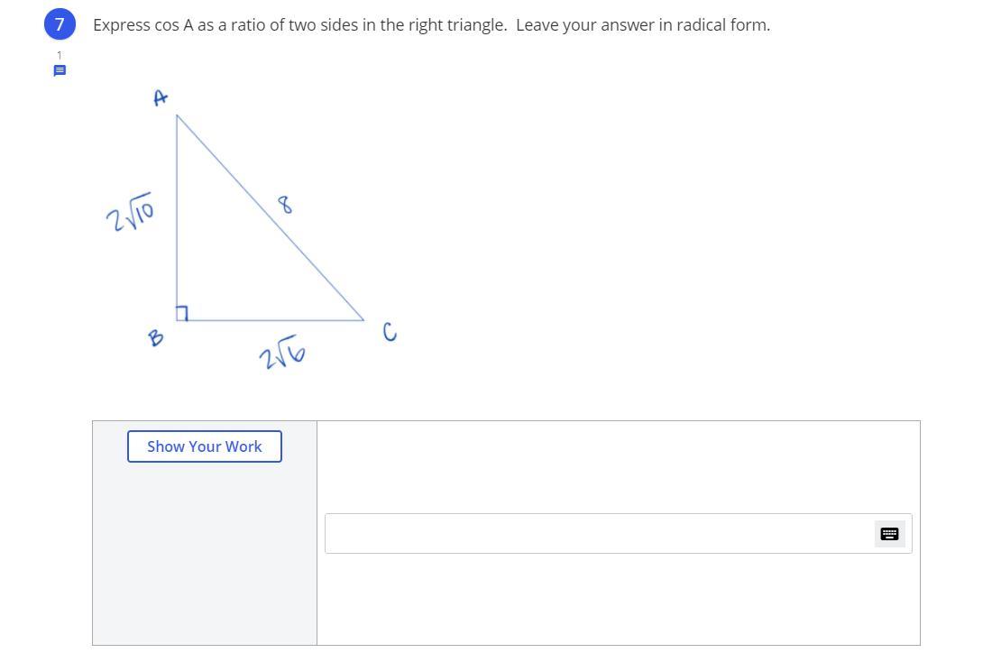992x662 pixels.
Task: Click the question prompt text about cos A
Action: point(431,25)
